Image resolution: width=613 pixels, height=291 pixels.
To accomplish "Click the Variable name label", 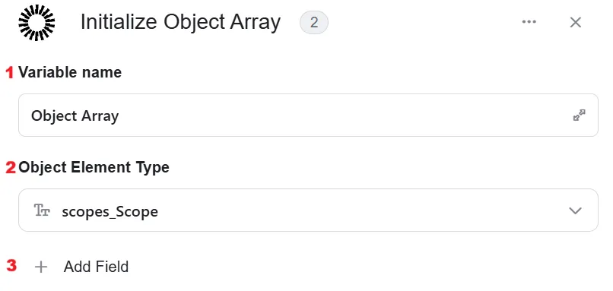I will point(70,72).
